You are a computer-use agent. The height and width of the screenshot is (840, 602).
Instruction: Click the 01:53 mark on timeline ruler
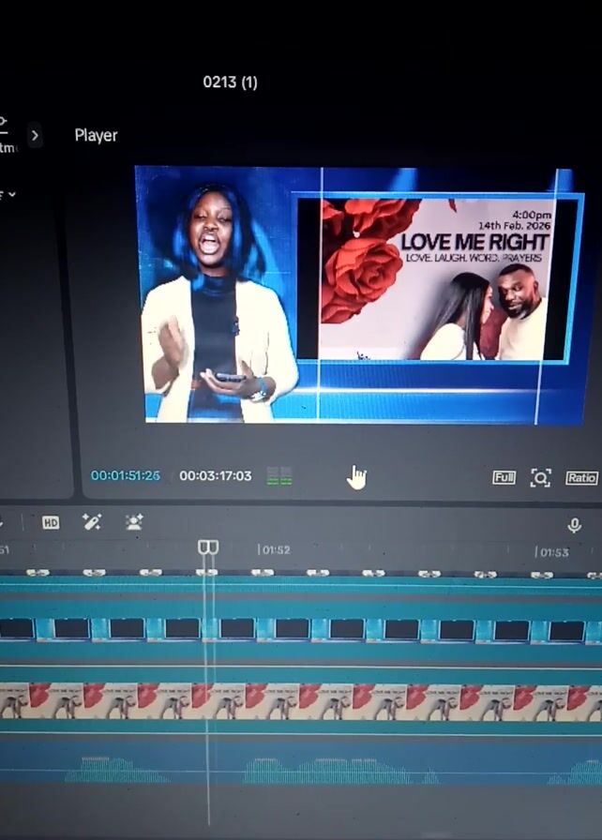552,552
